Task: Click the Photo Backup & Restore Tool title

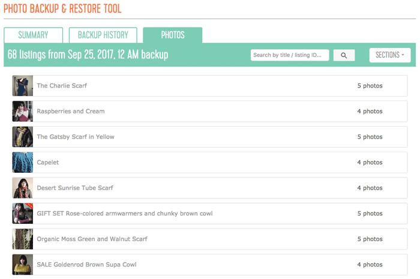Action: click(x=62, y=8)
